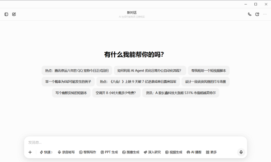
Task: Choose the 空调开 8 小时 suggestion
Action: click(x=117, y=93)
